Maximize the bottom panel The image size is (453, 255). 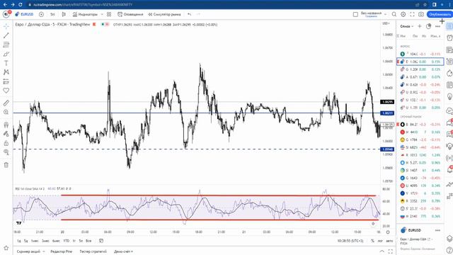click(390, 251)
